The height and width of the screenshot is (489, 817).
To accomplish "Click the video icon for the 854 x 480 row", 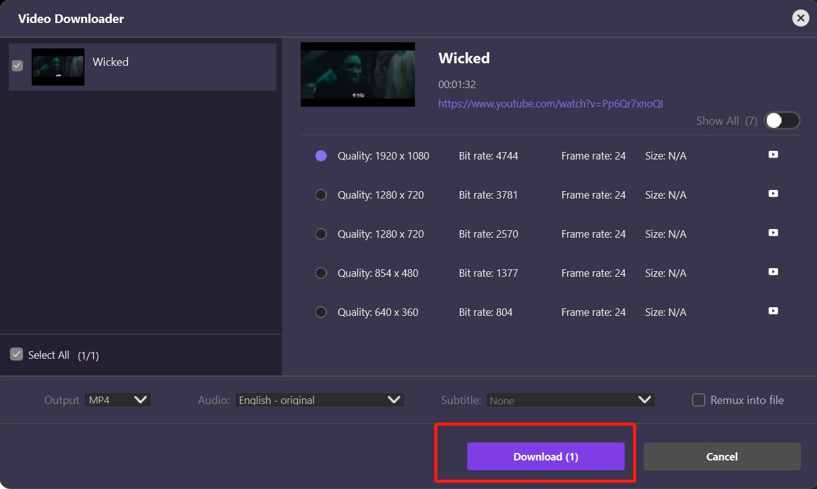I will click(x=773, y=272).
